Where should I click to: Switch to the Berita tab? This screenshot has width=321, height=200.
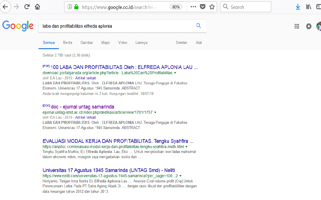68,43
